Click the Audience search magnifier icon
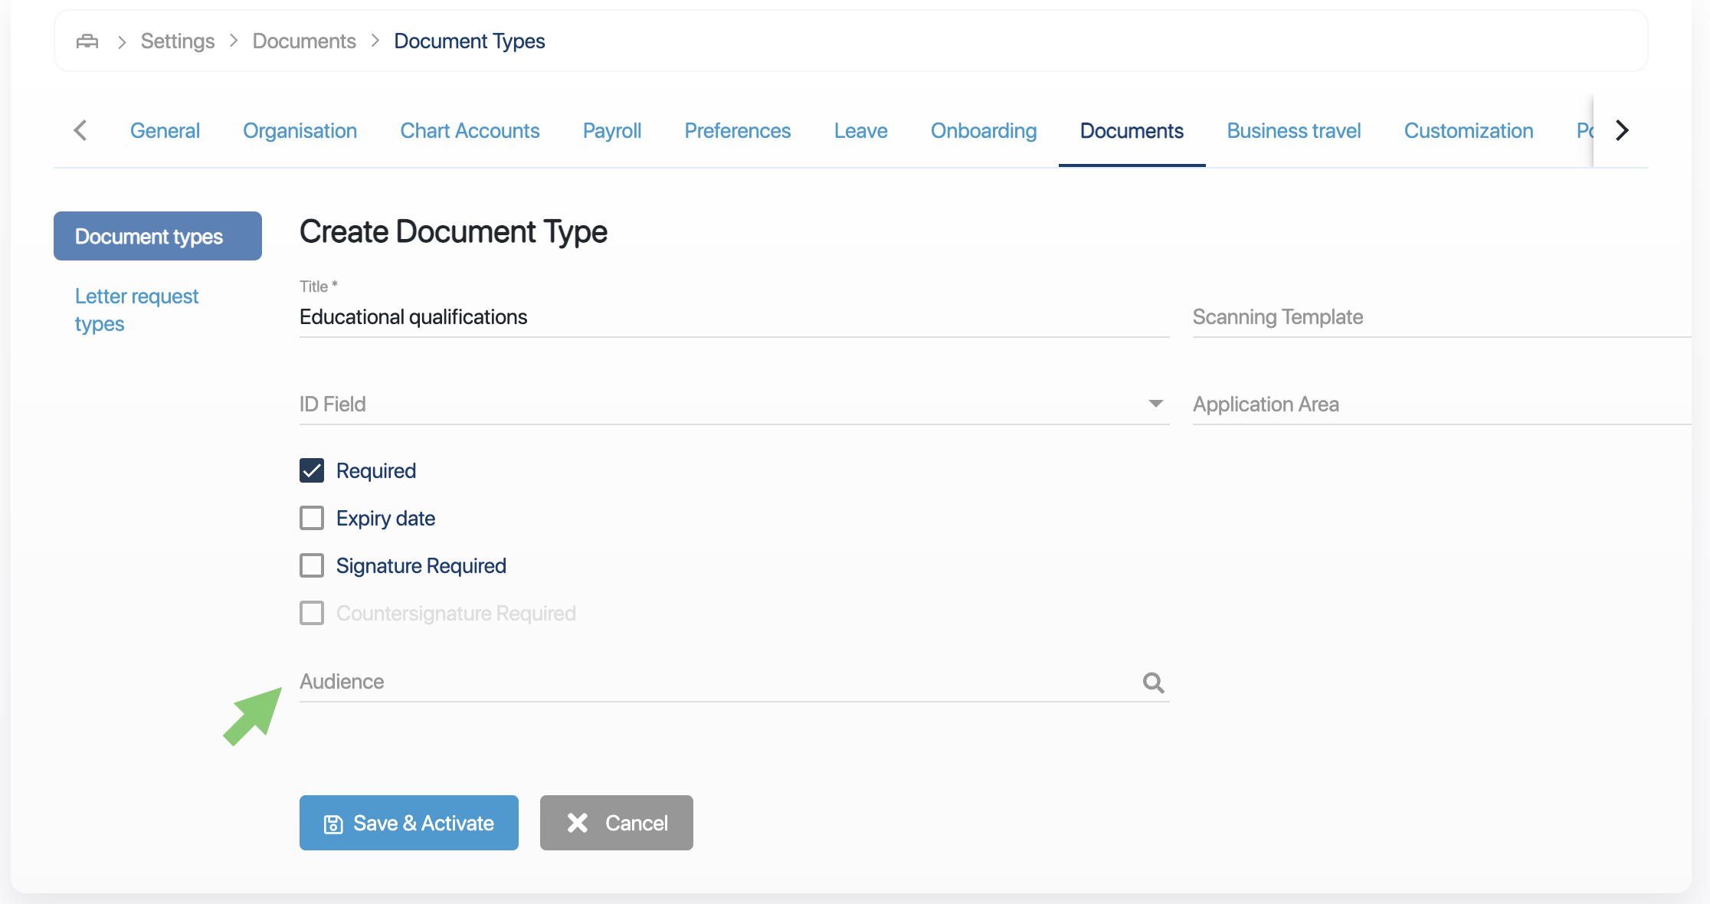1710x904 pixels. tap(1153, 682)
